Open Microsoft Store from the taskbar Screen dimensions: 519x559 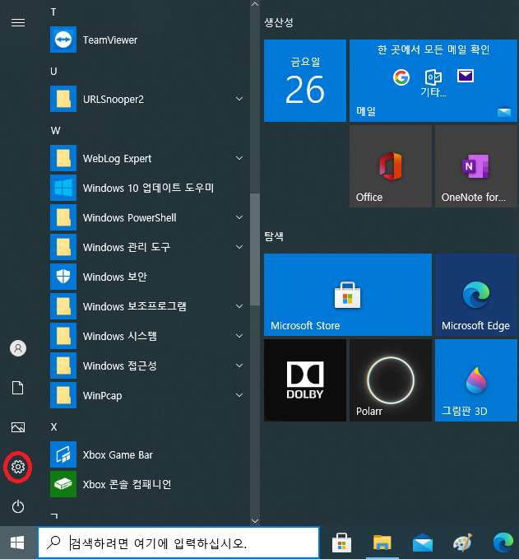click(x=341, y=543)
